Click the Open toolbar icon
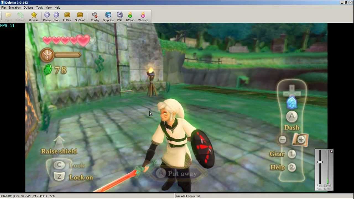This screenshot has width=354, height=199. tap(8, 17)
